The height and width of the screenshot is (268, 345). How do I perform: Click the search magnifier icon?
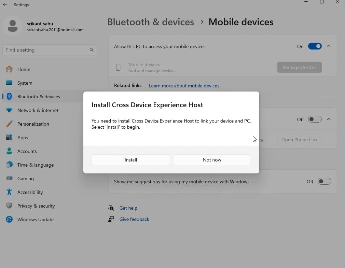click(x=91, y=50)
